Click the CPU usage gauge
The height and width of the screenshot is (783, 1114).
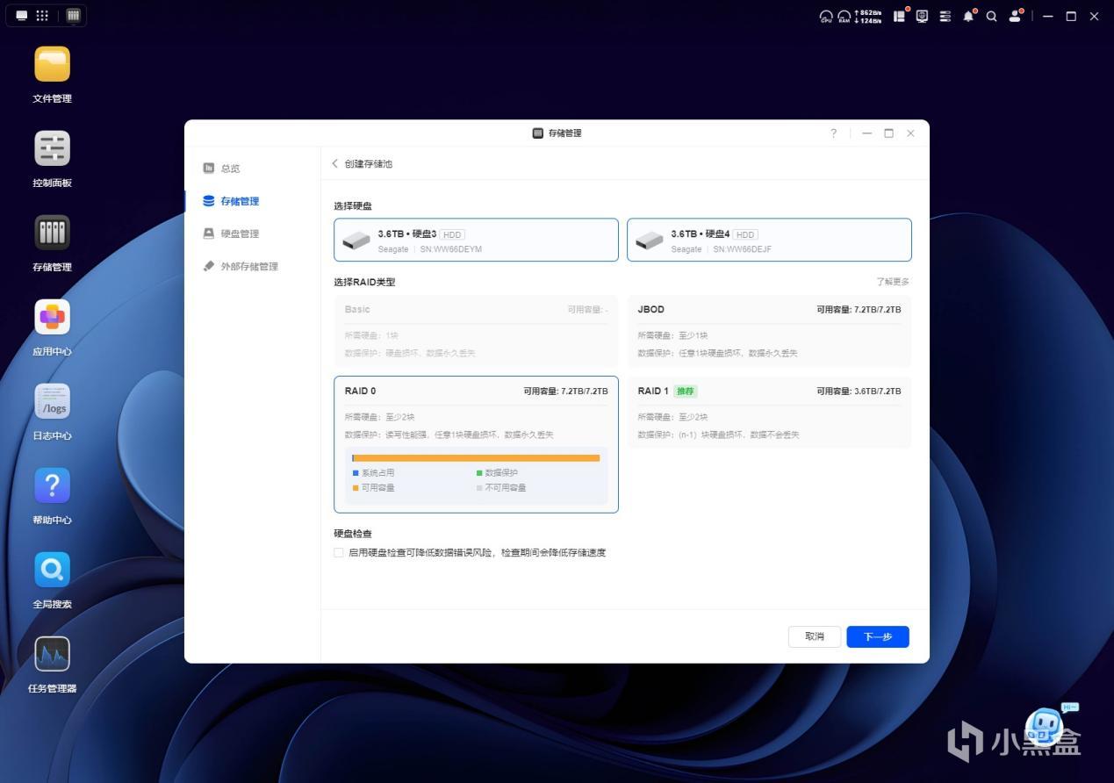[x=826, y=16]
